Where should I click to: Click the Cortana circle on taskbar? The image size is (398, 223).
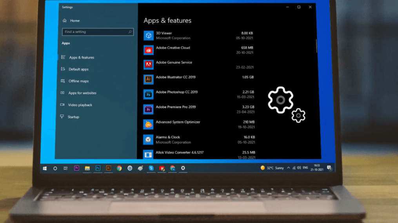(55, 168)
